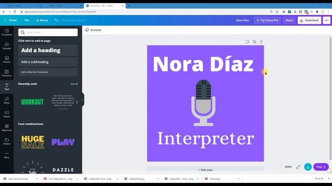
Task: Add the PLAY font combination
Action: pos(63,142)
